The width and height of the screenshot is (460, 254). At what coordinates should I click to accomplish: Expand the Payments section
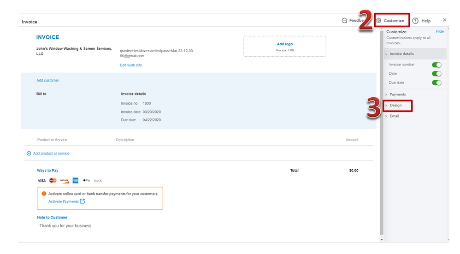click(x=397, y=95)
